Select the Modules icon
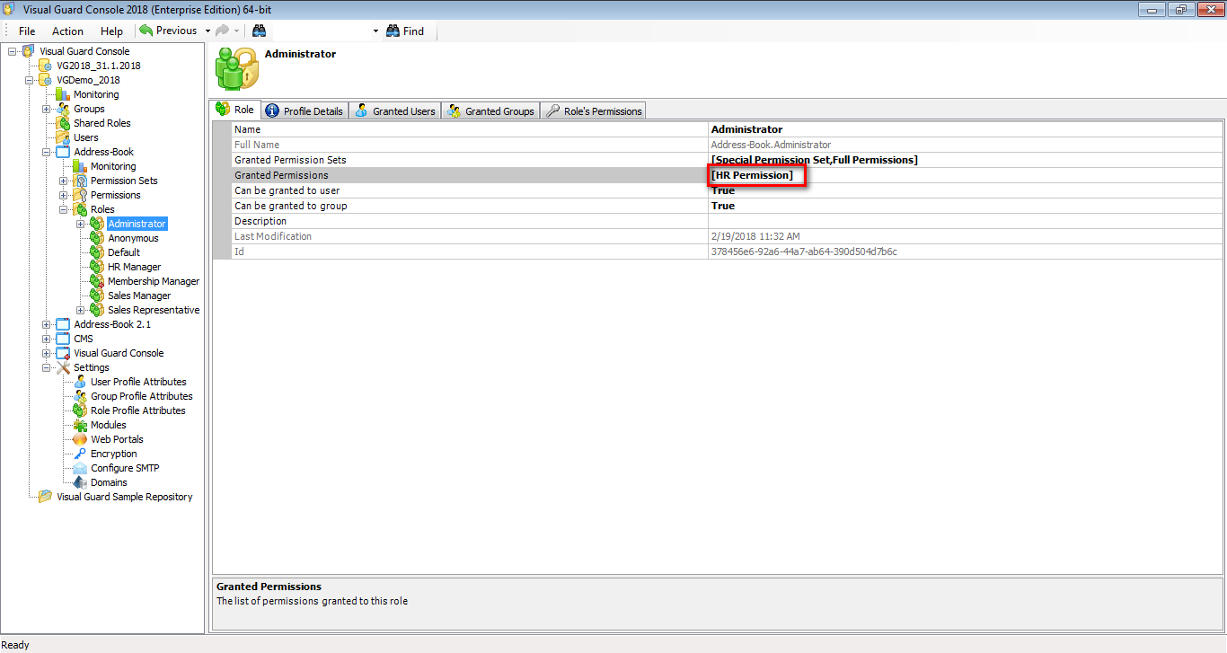Screen dimensions: 1227x653 [80, 424]
